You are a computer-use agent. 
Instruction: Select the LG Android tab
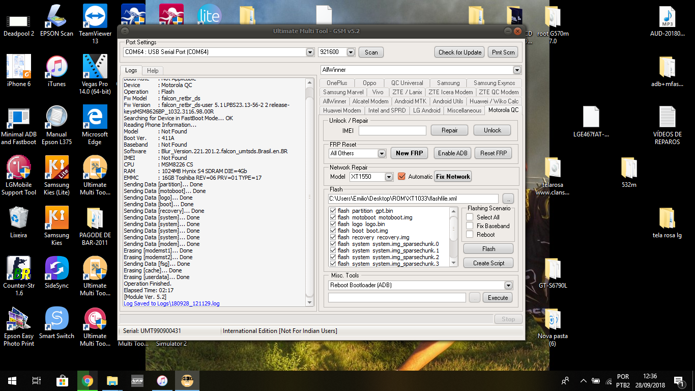(x=427, y=110)
